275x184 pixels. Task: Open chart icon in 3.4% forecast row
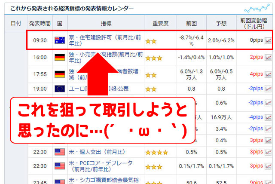coord(268,129)
